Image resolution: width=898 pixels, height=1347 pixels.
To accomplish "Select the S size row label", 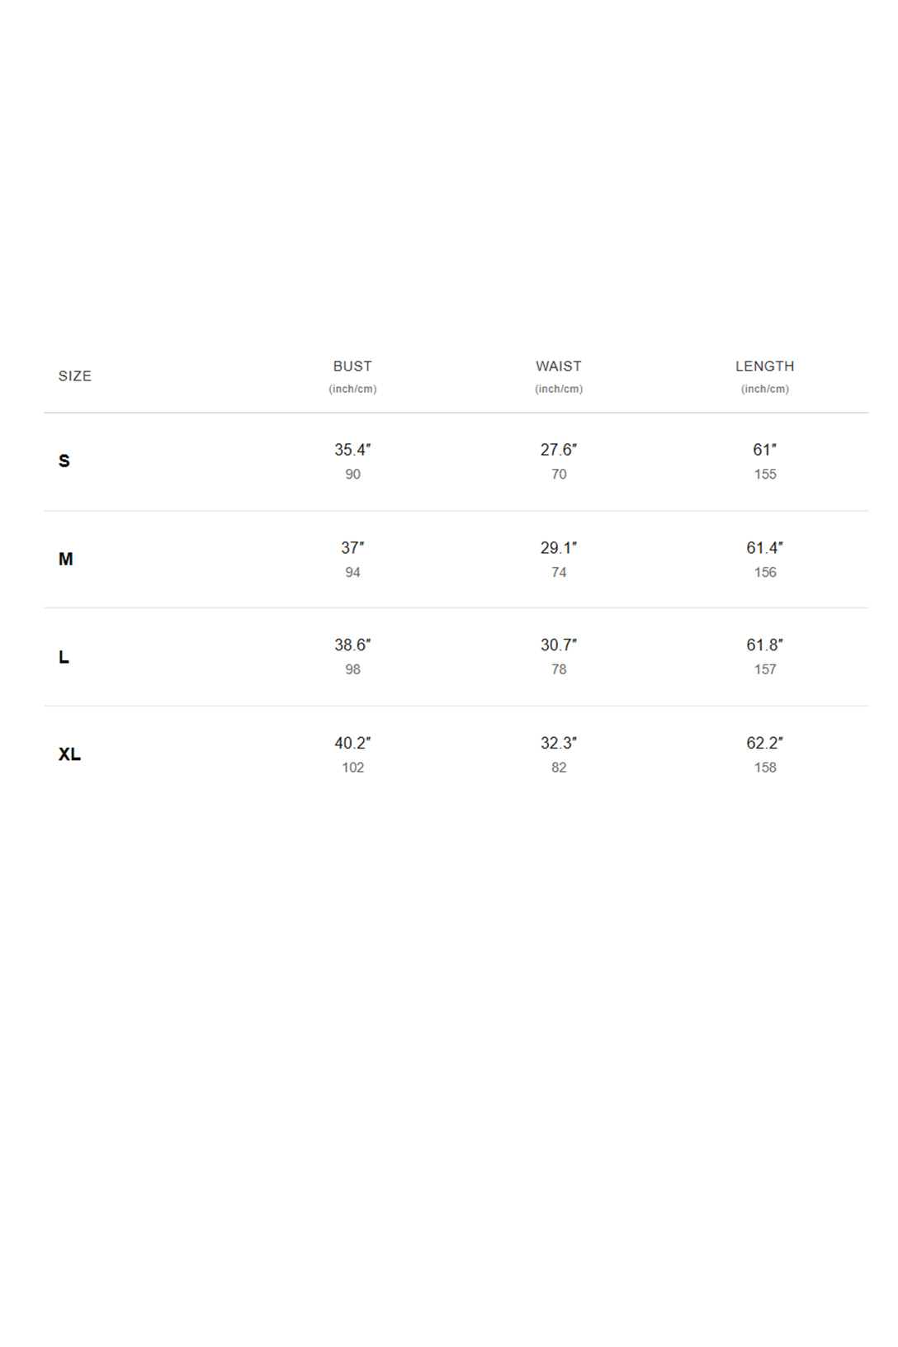I will (64, 461).
